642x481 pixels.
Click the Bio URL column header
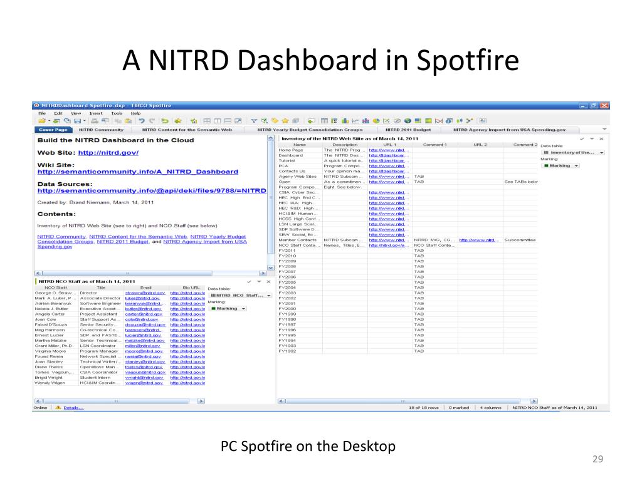point(191,287)
